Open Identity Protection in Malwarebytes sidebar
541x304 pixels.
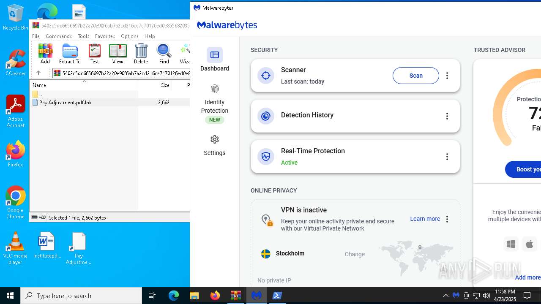click(215, 103)
